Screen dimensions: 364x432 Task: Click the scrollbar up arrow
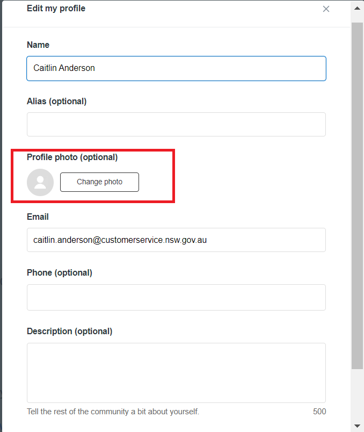(357, 8)
